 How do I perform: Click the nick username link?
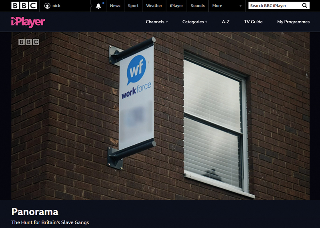[56, 6]
